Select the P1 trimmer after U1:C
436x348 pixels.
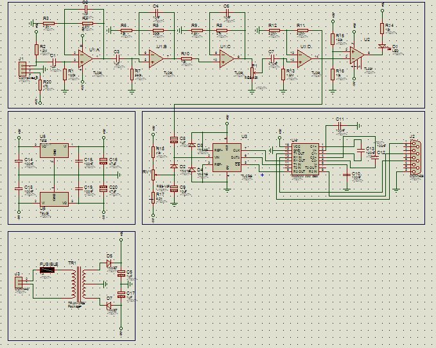point(252,73)
